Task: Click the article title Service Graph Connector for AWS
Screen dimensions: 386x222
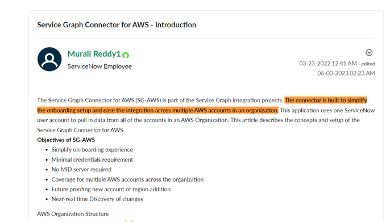Action: [x=117, y=25]
